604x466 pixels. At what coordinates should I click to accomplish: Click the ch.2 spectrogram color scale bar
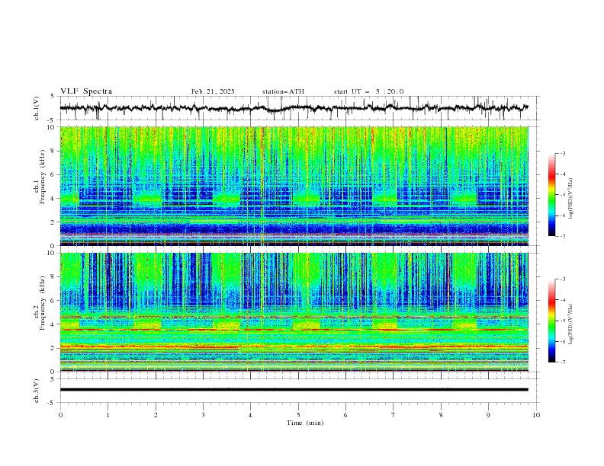551,321
